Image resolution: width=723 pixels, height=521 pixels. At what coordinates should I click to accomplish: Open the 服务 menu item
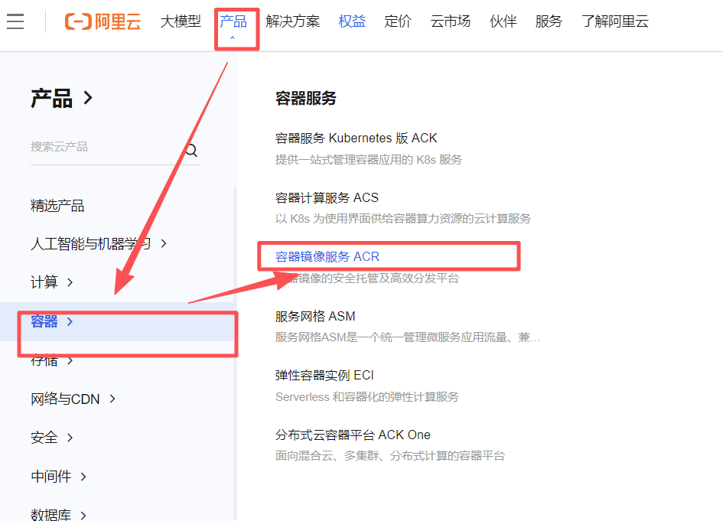pyautogui.click(x=549, y=21)
